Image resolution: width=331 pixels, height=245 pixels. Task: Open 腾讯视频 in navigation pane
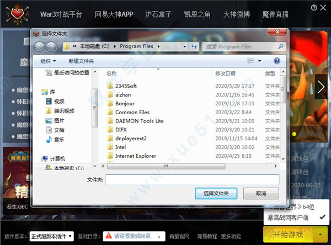coord(60,111)
